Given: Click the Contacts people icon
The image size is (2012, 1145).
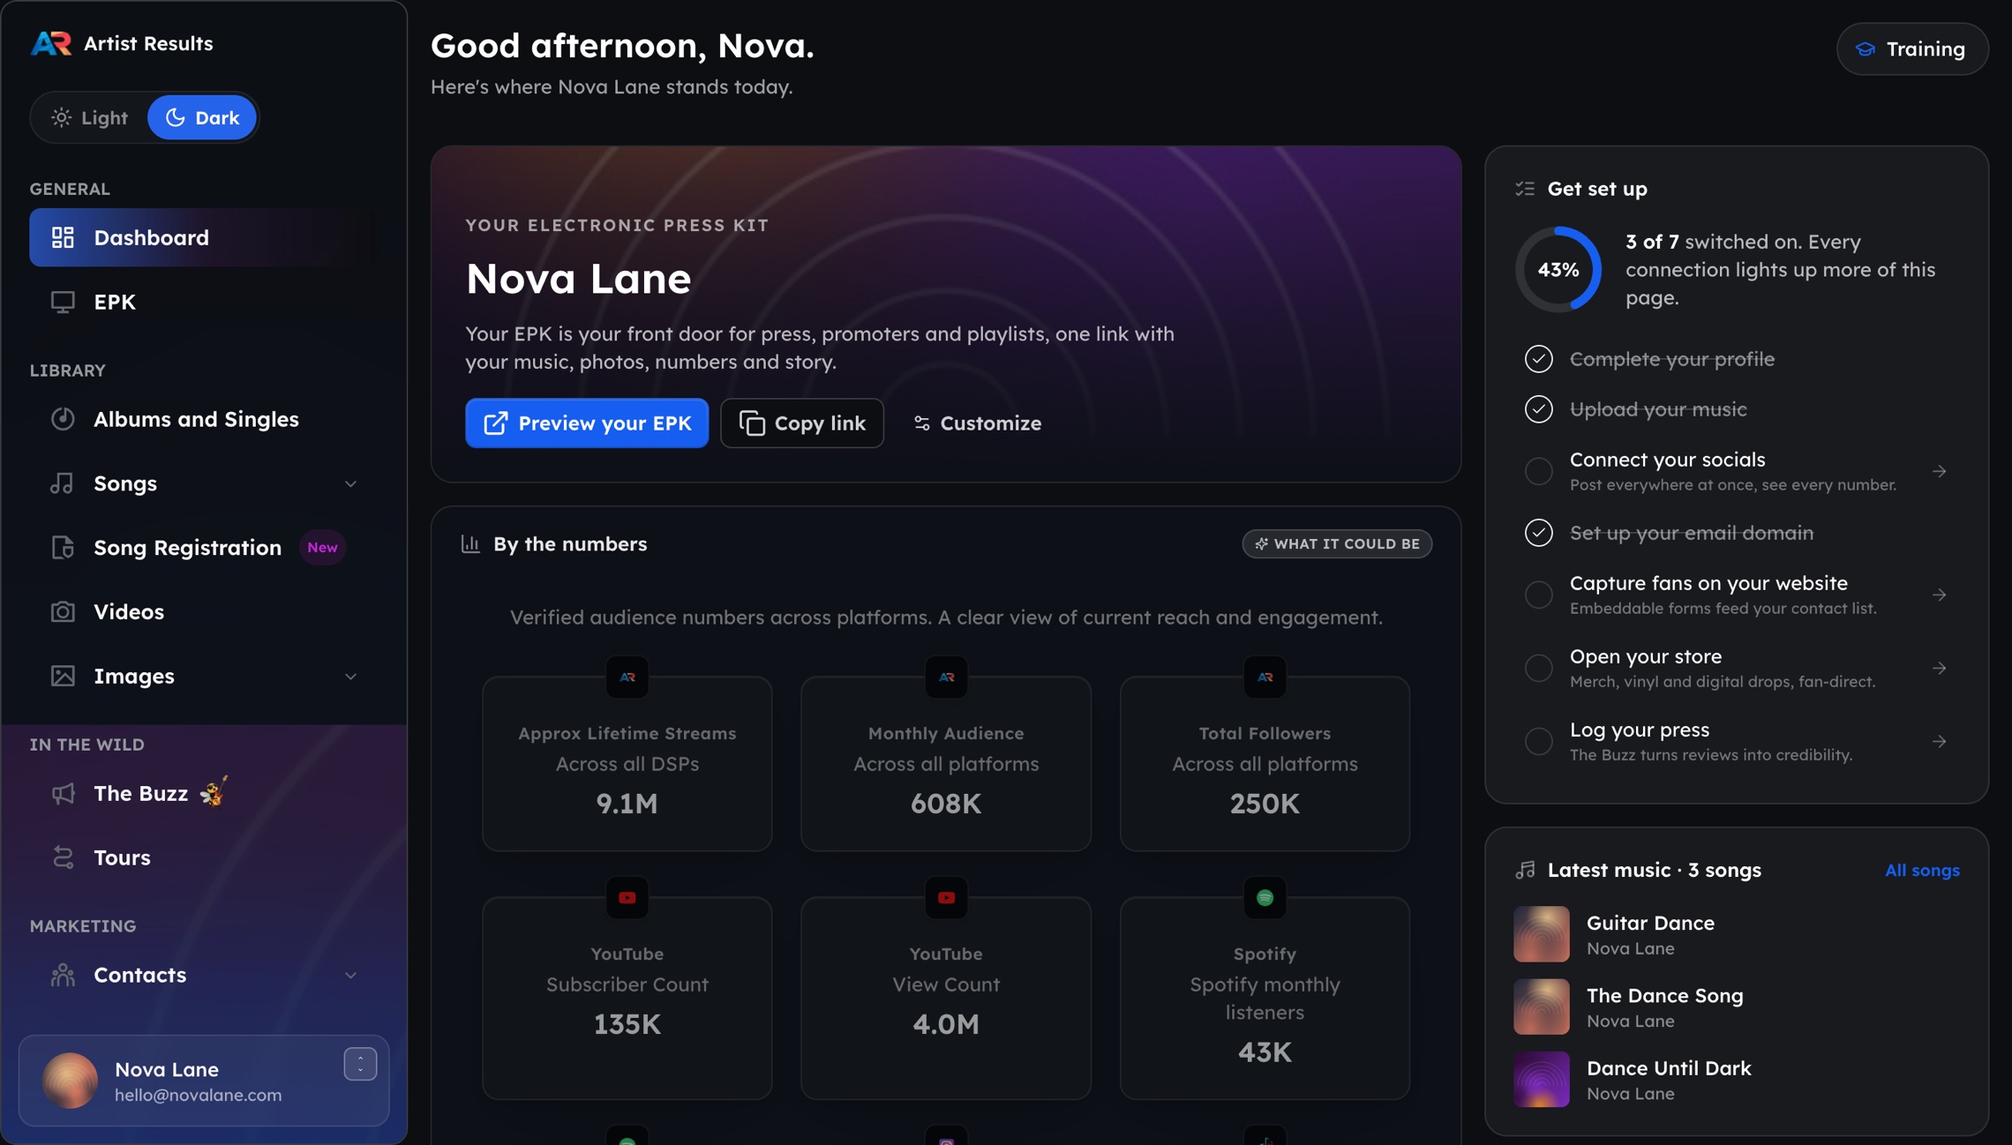Looking at the screenshot, I should pyautogui.click(x=63, y=975).
